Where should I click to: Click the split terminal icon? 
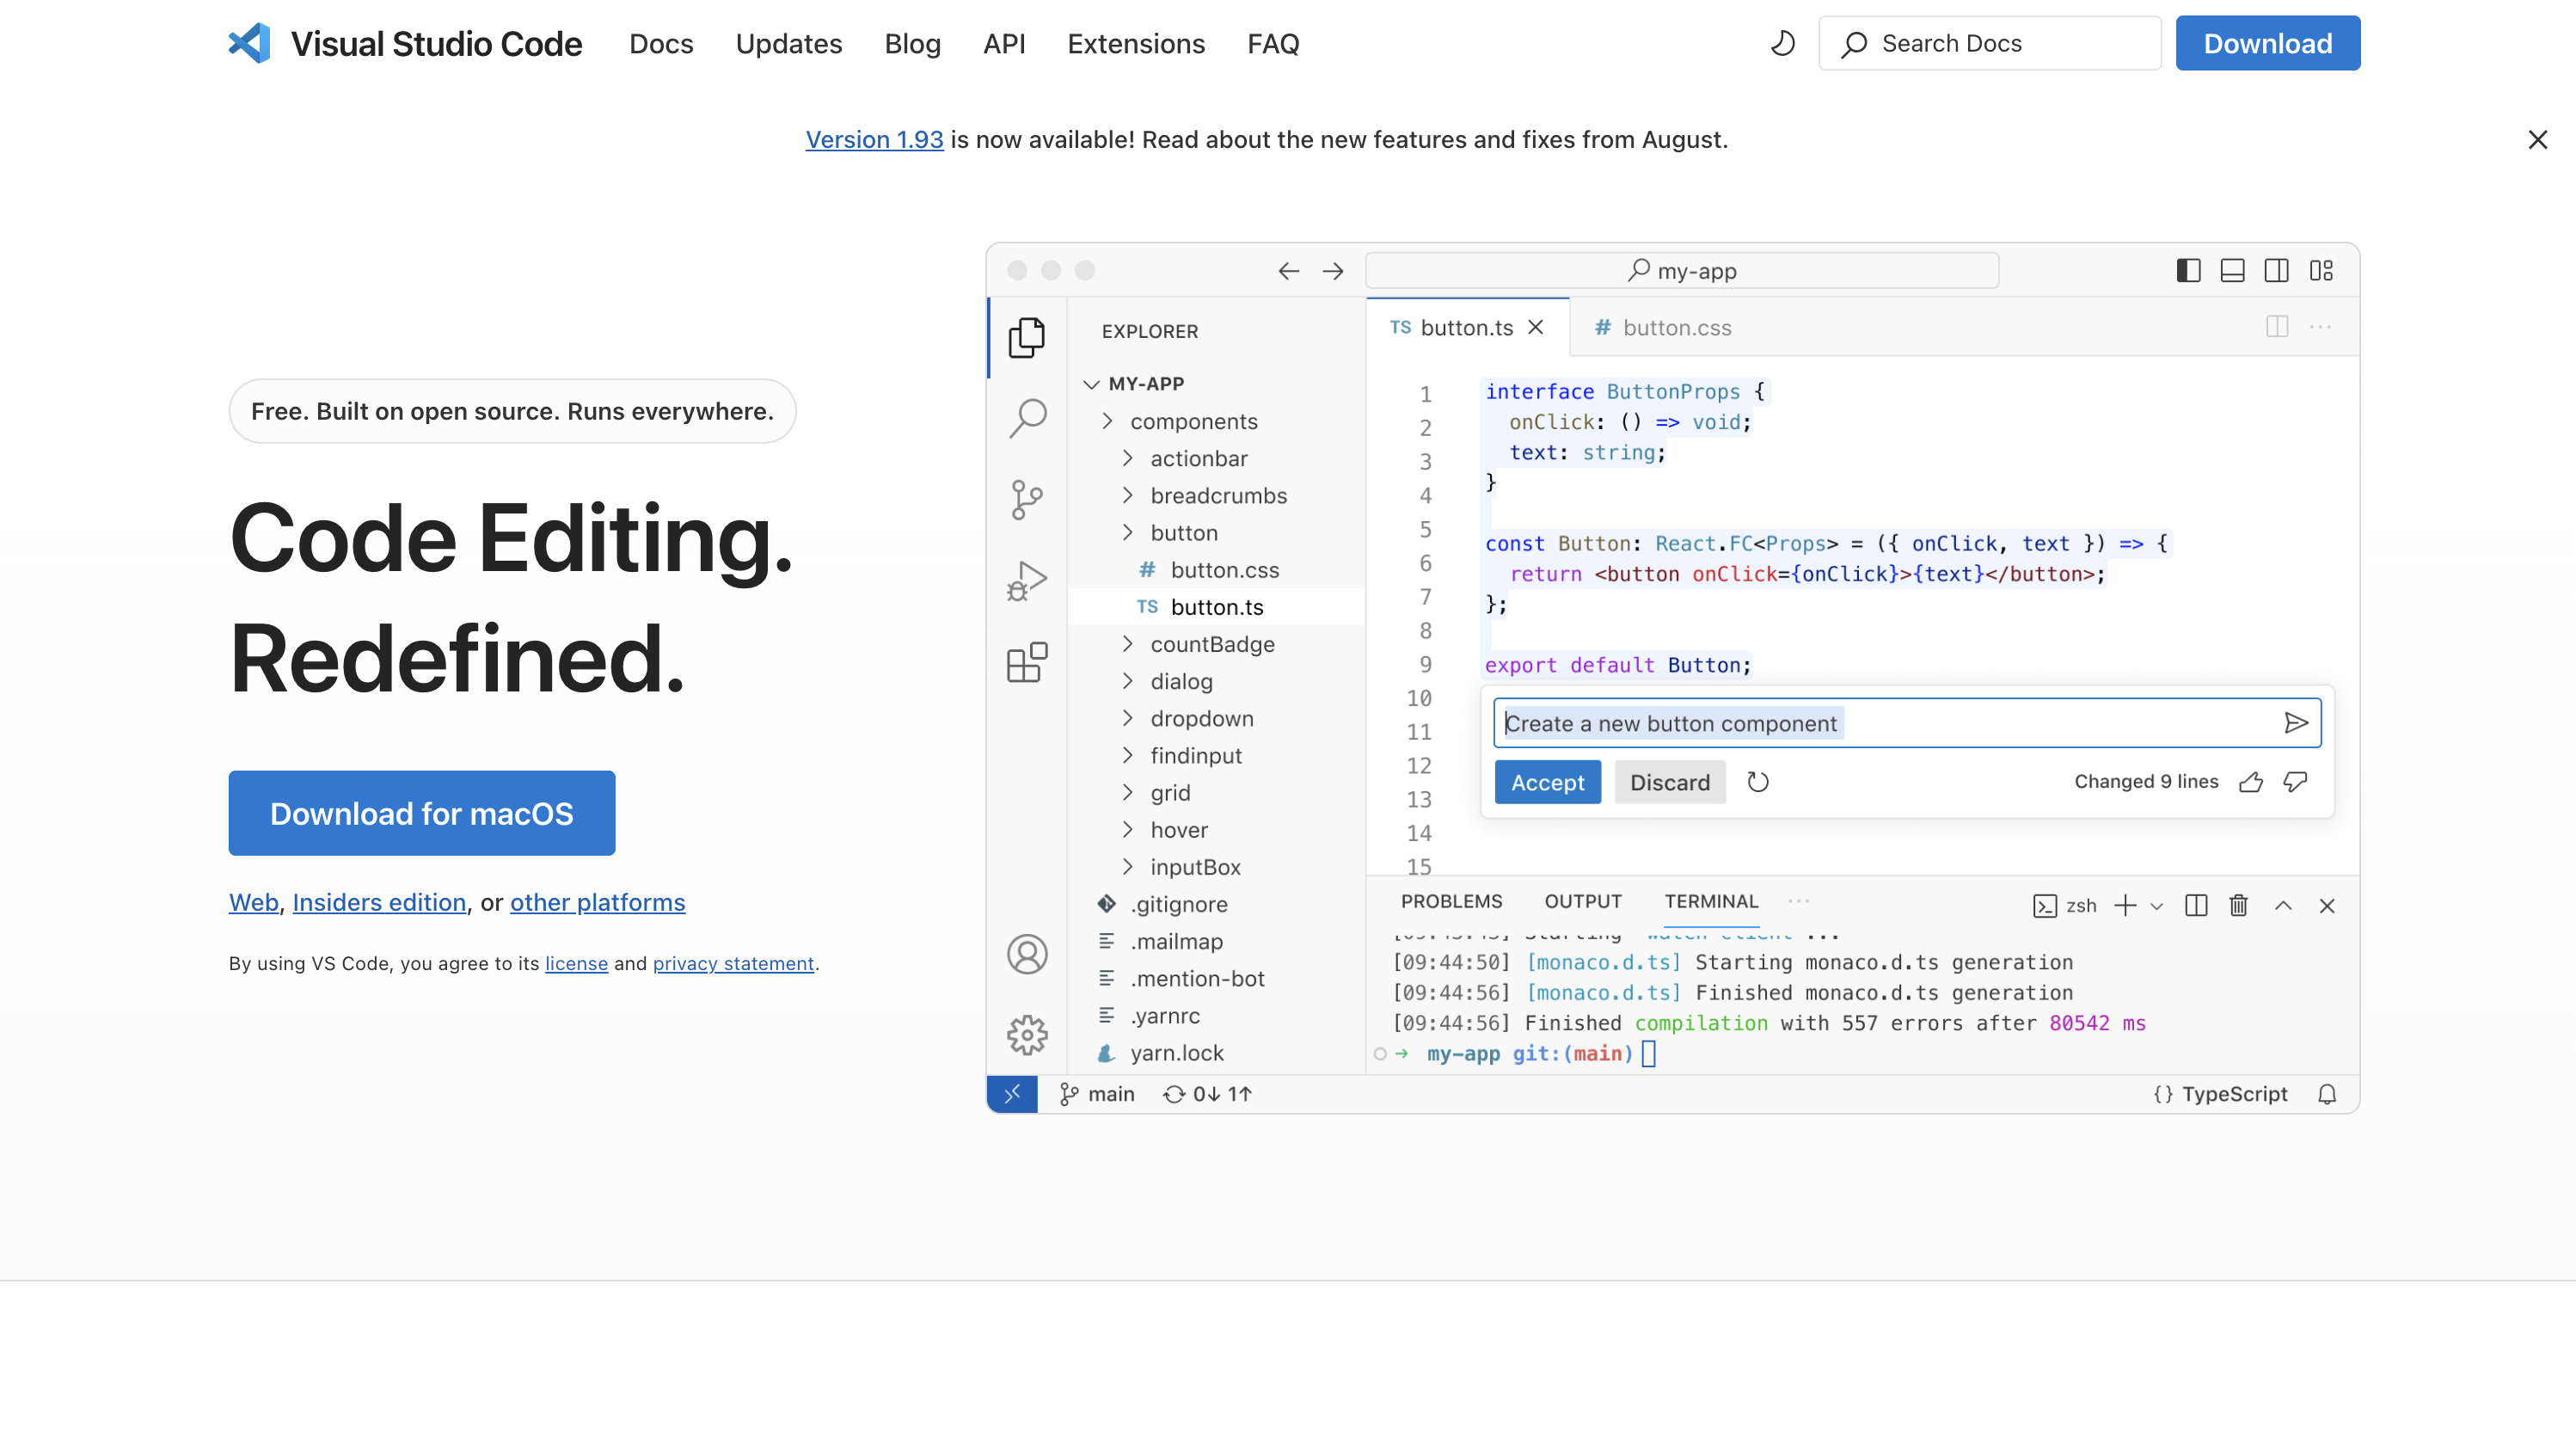(2196, 905)
